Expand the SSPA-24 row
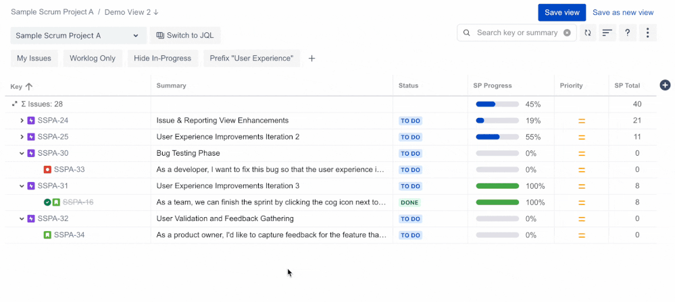675x302 pixels. (x=22, y=121)
